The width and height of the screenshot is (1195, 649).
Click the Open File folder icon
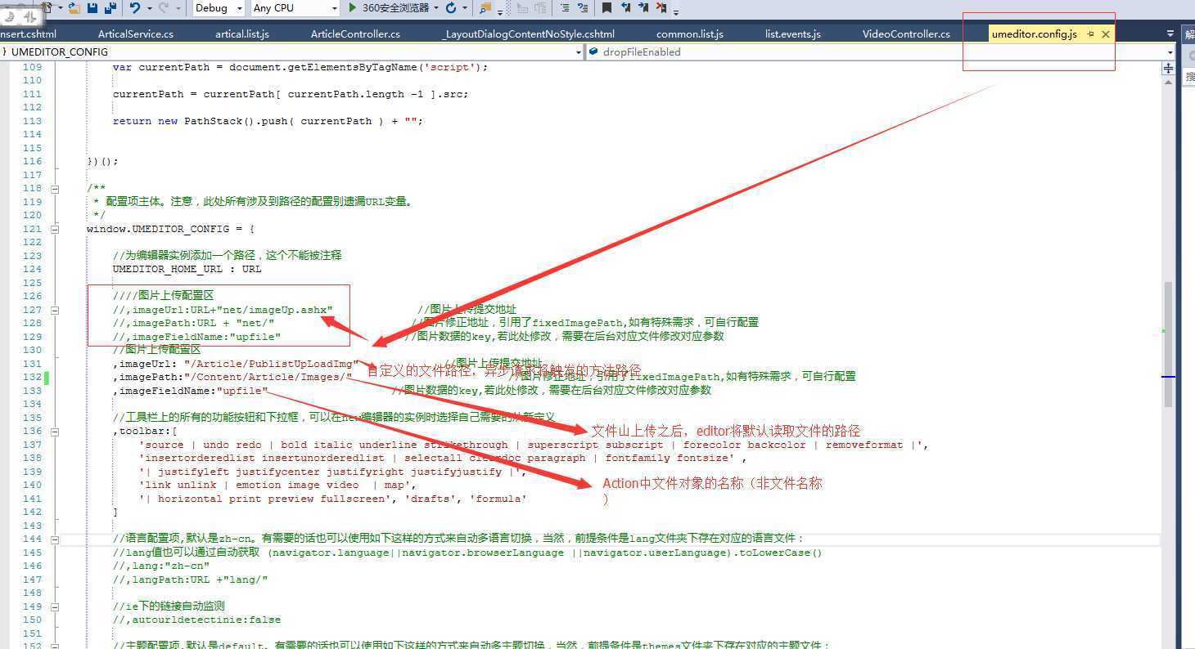pyautogui.click(x=74, y=7)
